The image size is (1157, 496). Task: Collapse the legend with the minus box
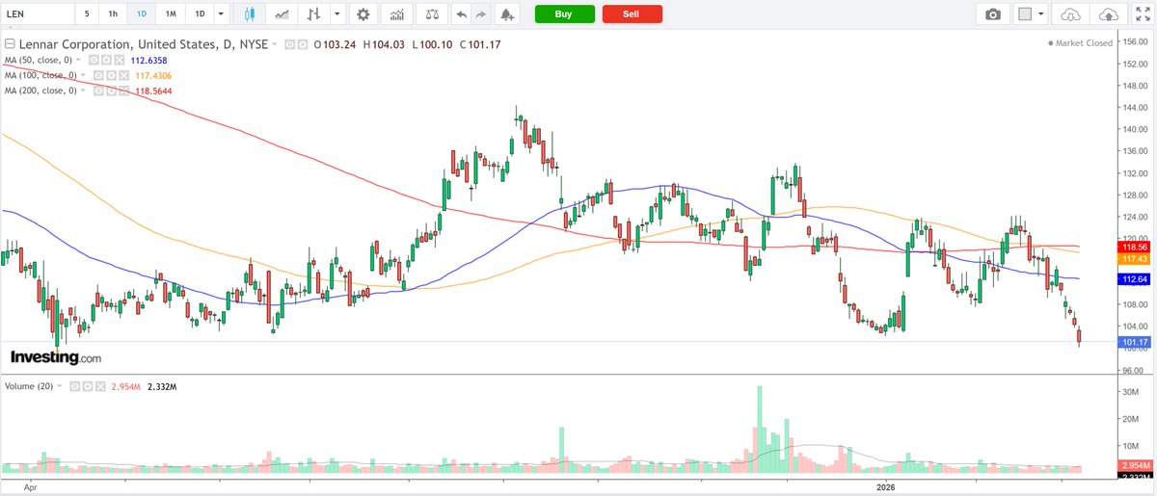10,44
